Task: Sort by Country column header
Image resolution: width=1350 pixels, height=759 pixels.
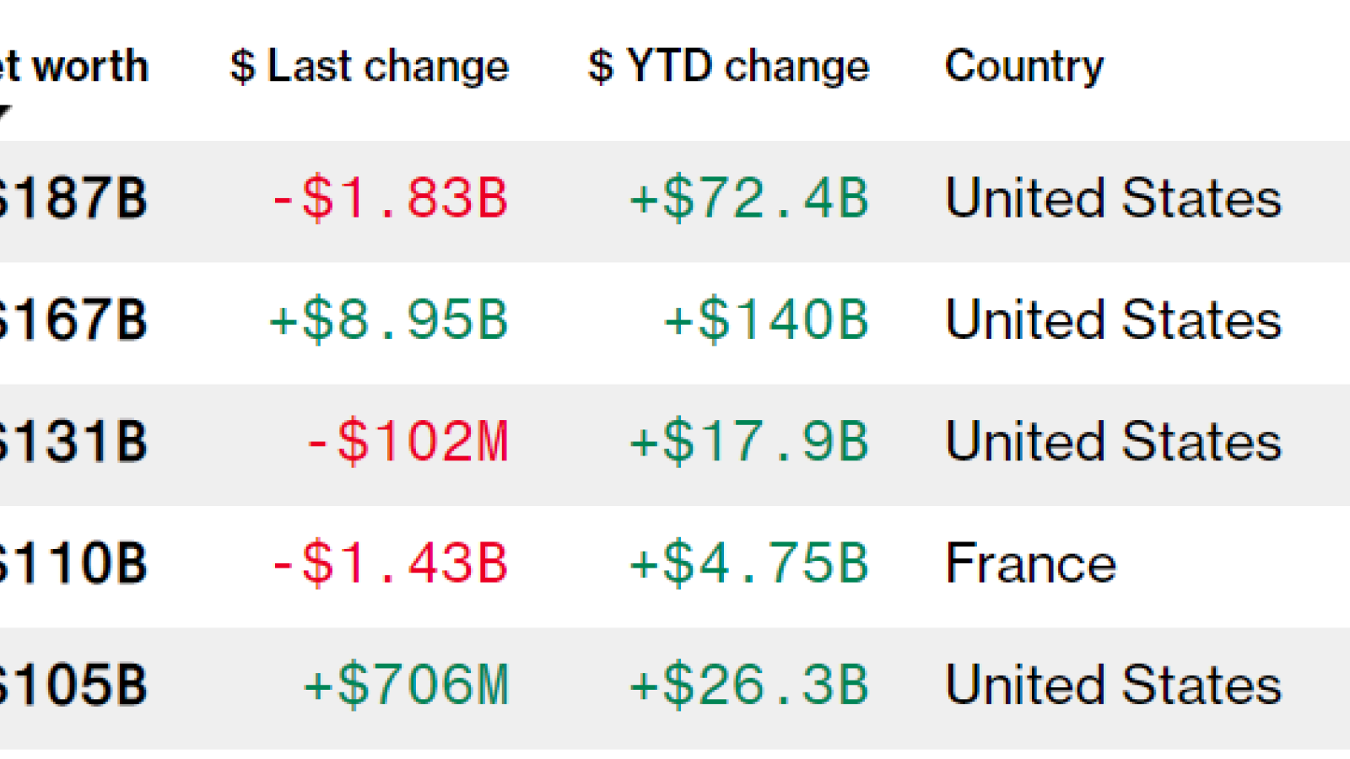Action: pyautogui.click(x=1023, y=66)
